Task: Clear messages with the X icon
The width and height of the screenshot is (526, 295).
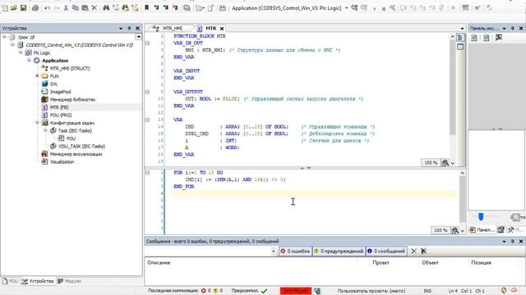Action: tap(413, 252)
